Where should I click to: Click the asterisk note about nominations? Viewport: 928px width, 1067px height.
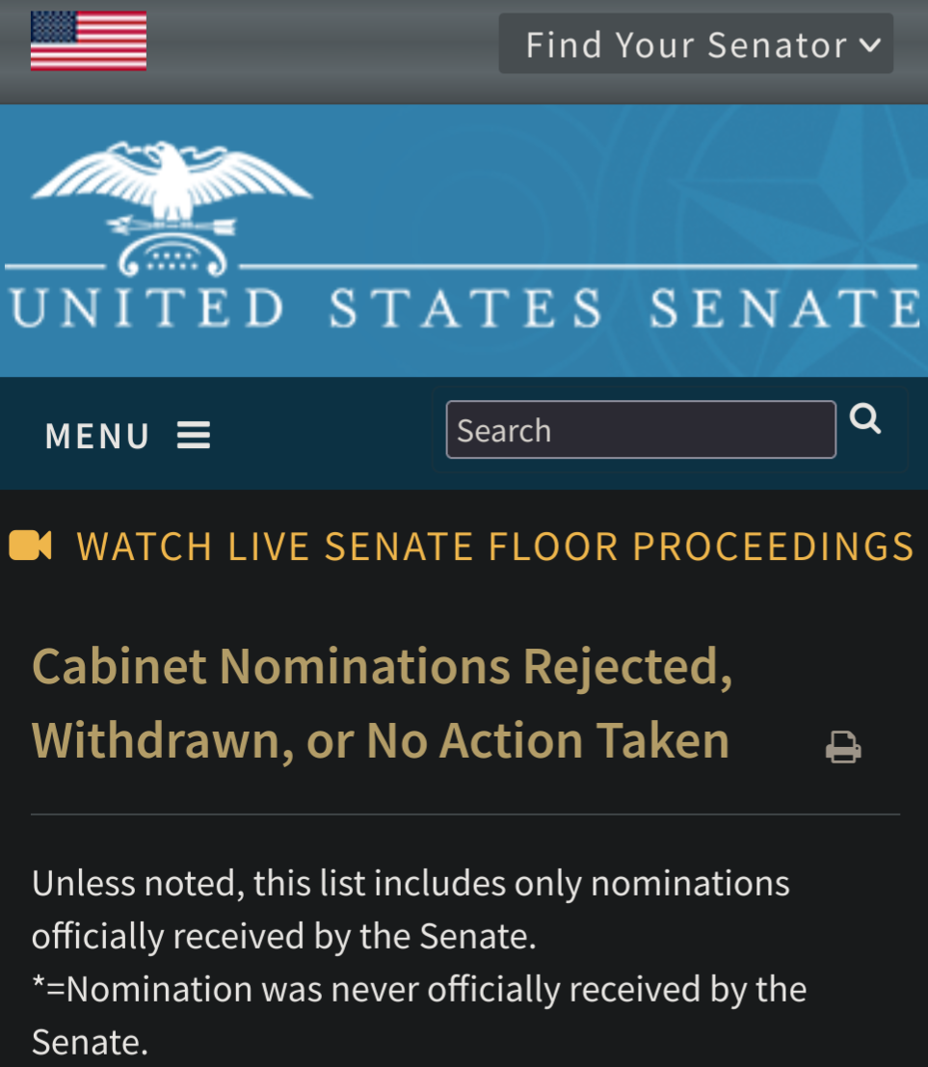pos(419,1015)
